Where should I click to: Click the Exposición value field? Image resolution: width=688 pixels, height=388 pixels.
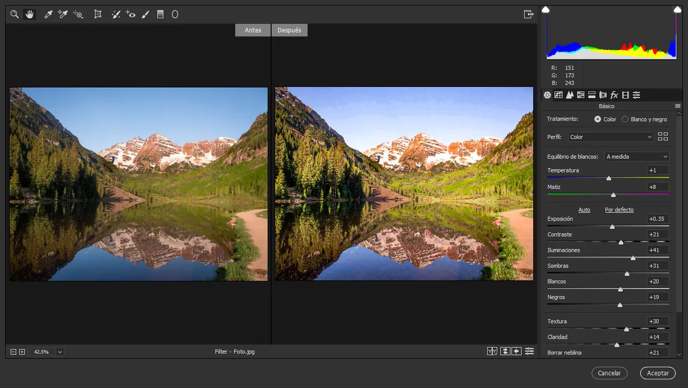point(658,219)
